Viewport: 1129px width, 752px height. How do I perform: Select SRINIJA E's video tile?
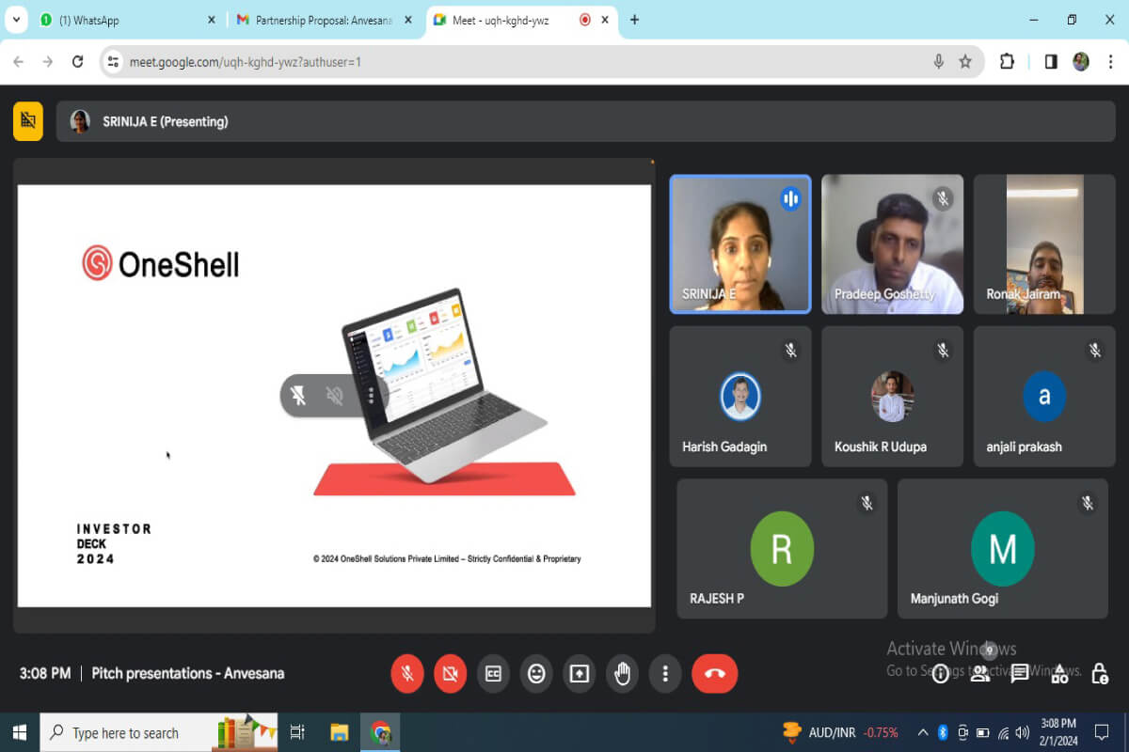tap(739, 243)
